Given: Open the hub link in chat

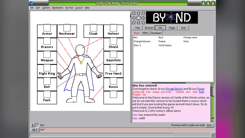Looking at the screenshot, I should pyautogui.click(x=201, y=92).
